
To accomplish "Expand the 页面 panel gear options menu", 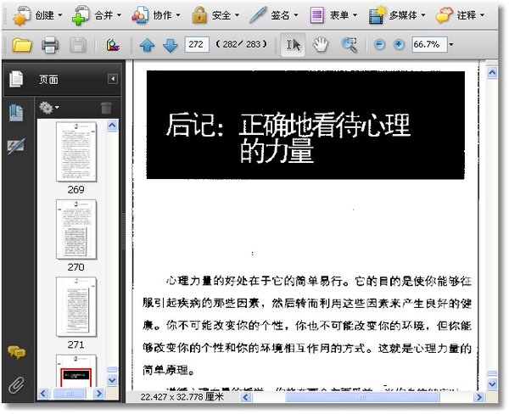I will click(x=50, y=108).
